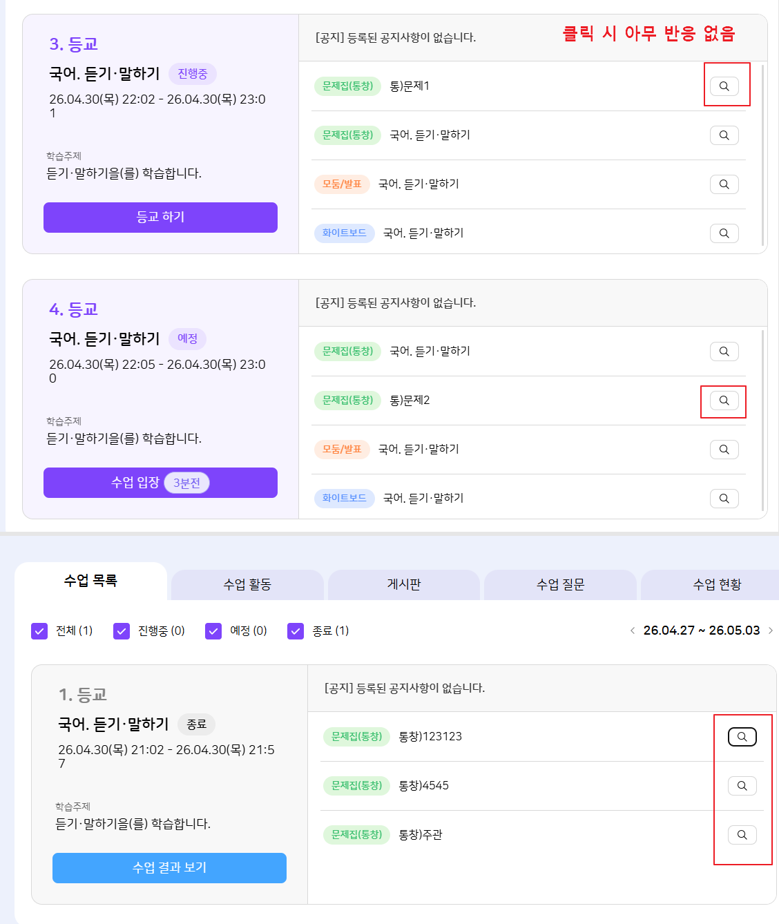The image size is (779, 924).
Task: Click magnifier icon for 통)문제2 row
Action: 724,401
